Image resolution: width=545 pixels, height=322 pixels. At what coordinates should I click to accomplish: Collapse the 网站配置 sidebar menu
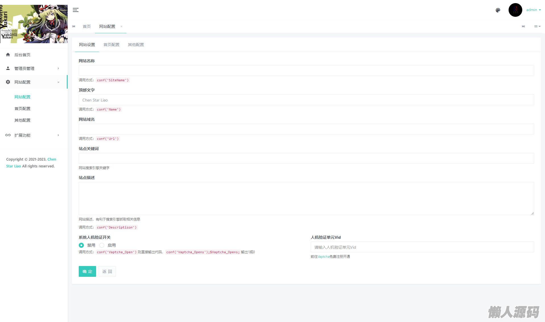pos(34,82)
